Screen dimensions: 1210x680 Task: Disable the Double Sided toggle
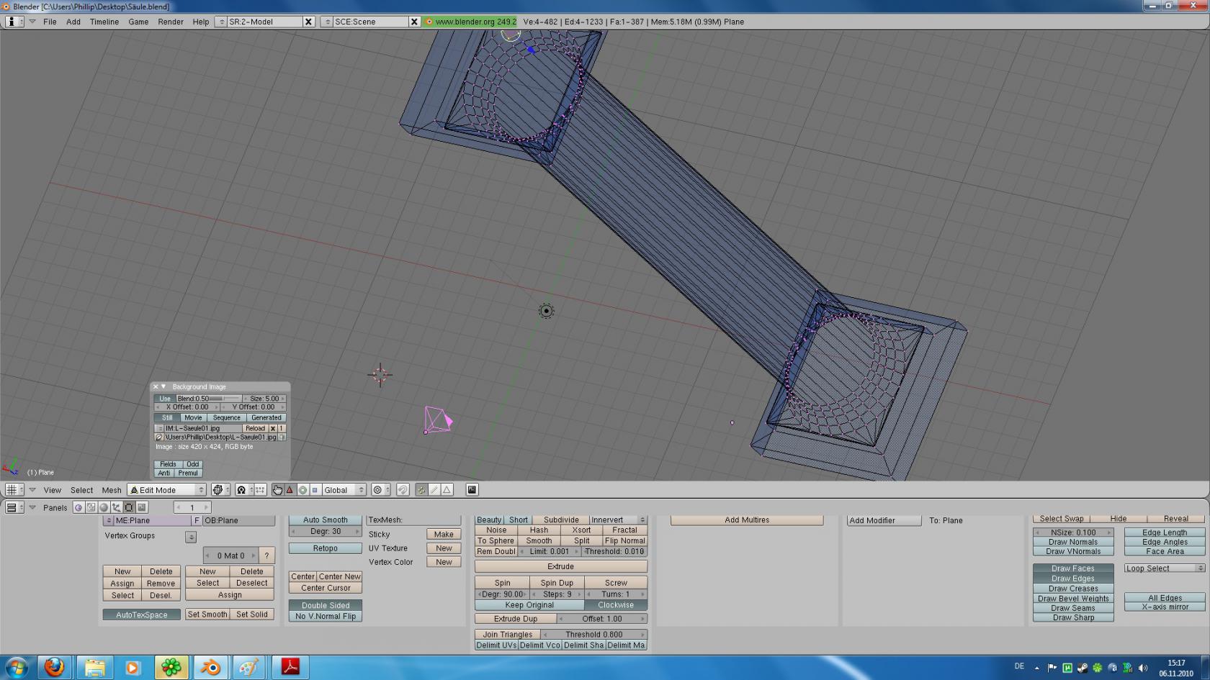pos(326,605)
